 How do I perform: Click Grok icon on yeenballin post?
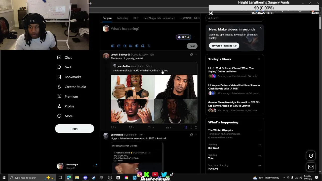point(191,135)
